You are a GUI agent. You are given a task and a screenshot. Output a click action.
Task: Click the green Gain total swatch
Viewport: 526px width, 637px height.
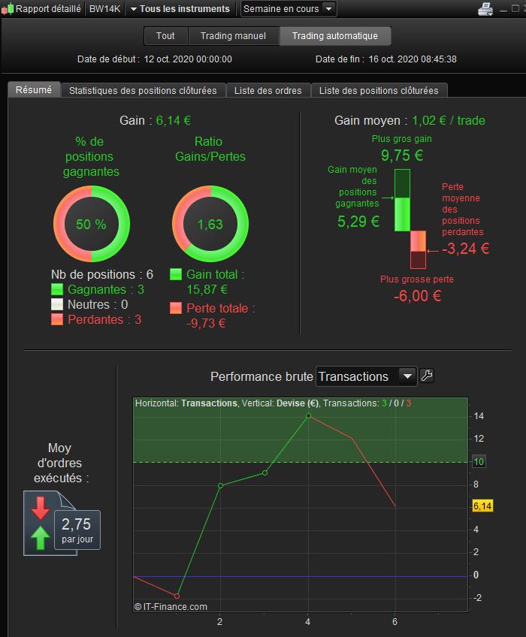point(176,274)
